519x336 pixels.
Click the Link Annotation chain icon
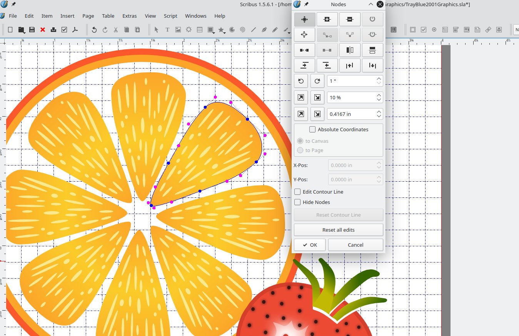[x=488, y=30]
